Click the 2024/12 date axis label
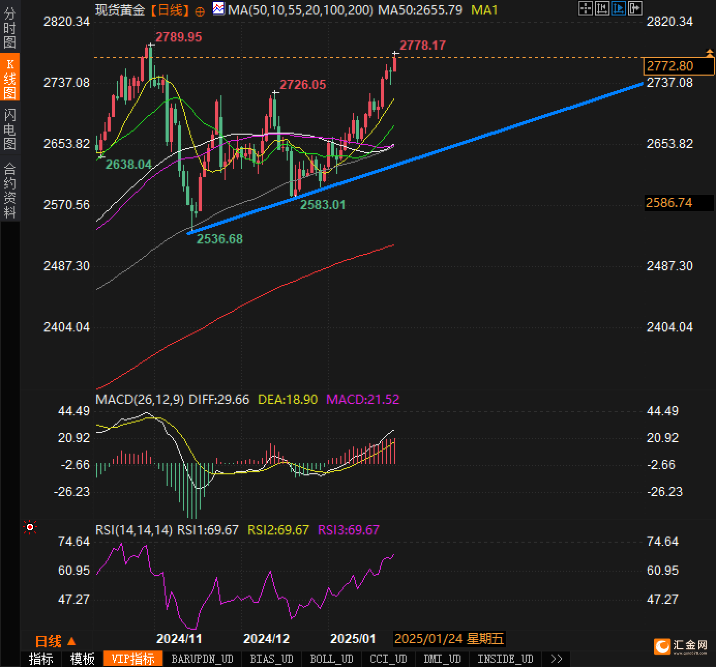Screen dimensions: 716x667 click(x=266, y=639)
